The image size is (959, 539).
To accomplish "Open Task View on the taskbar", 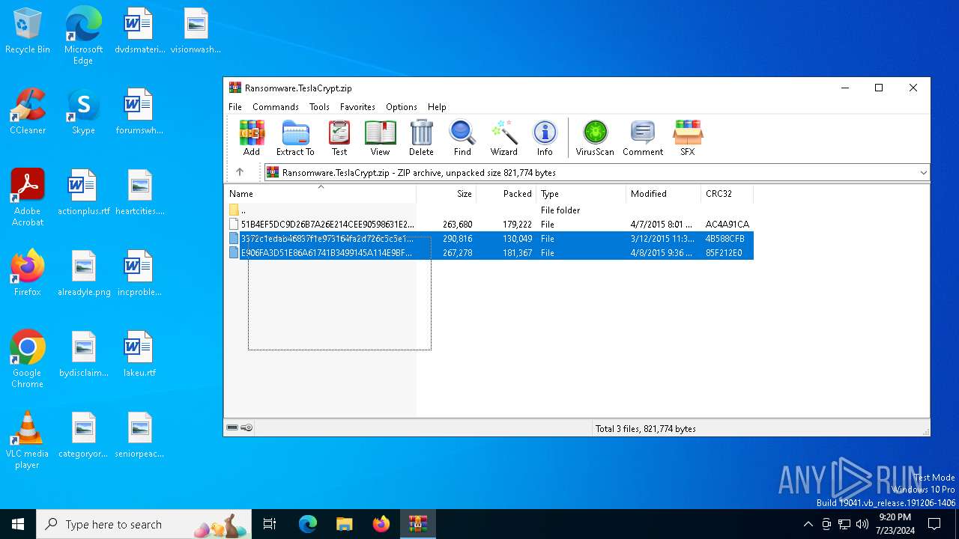I will [270, 524].
